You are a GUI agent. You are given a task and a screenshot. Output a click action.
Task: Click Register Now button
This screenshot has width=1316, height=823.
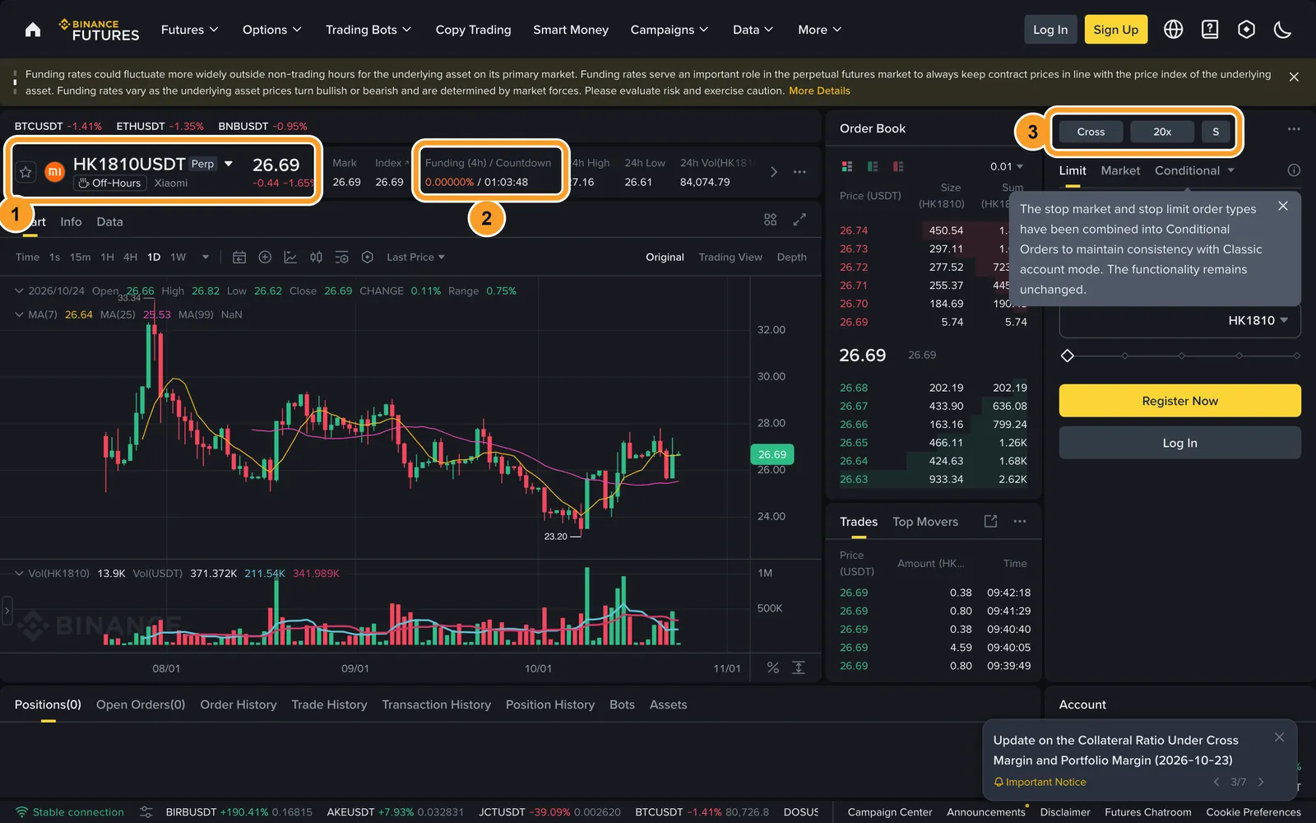(1179, 401)
